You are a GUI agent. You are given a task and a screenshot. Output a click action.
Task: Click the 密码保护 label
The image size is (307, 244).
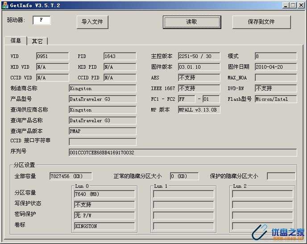point(25,214)
